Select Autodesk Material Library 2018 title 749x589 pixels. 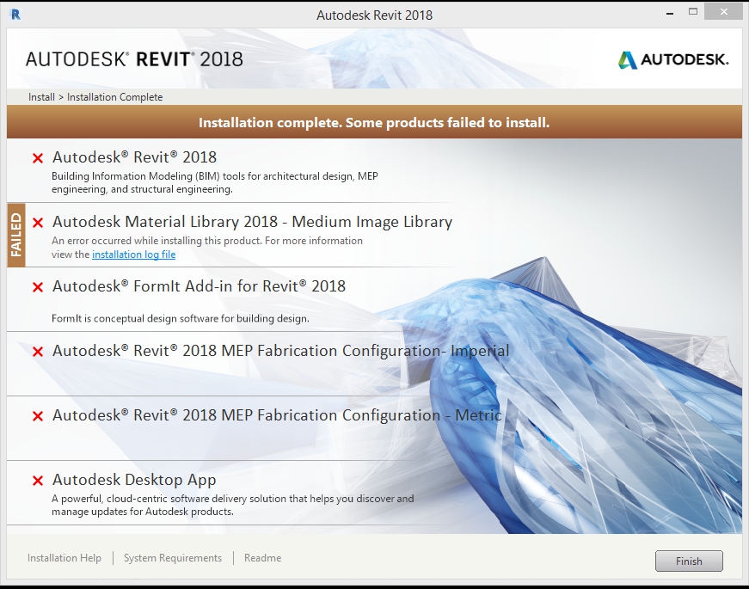[x=252, y=222]
